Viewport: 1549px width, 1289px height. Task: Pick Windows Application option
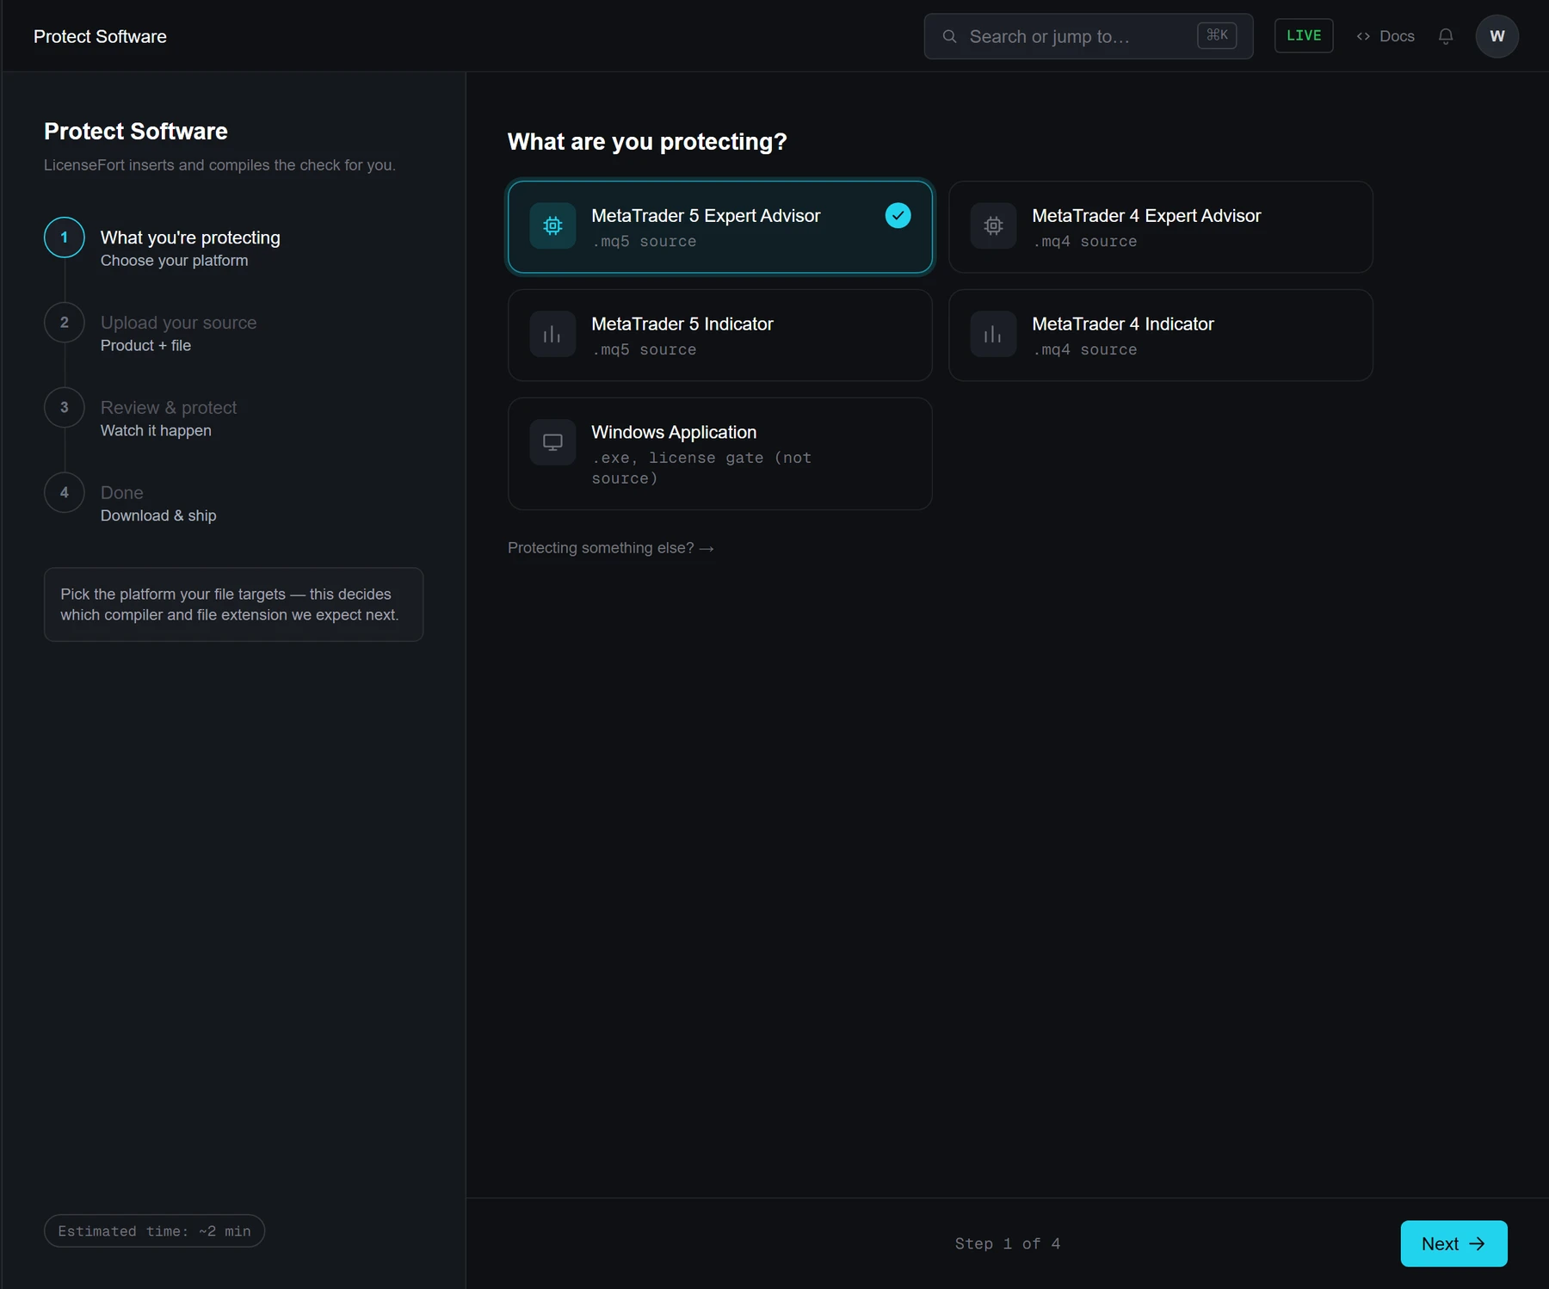(720, 453)
